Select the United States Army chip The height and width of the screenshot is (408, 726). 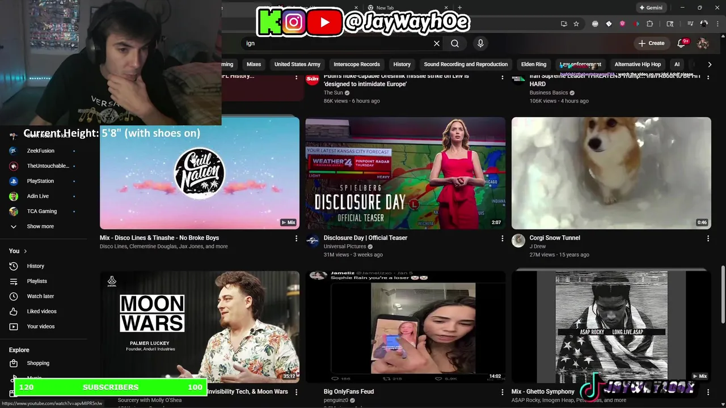coord(297,64)
